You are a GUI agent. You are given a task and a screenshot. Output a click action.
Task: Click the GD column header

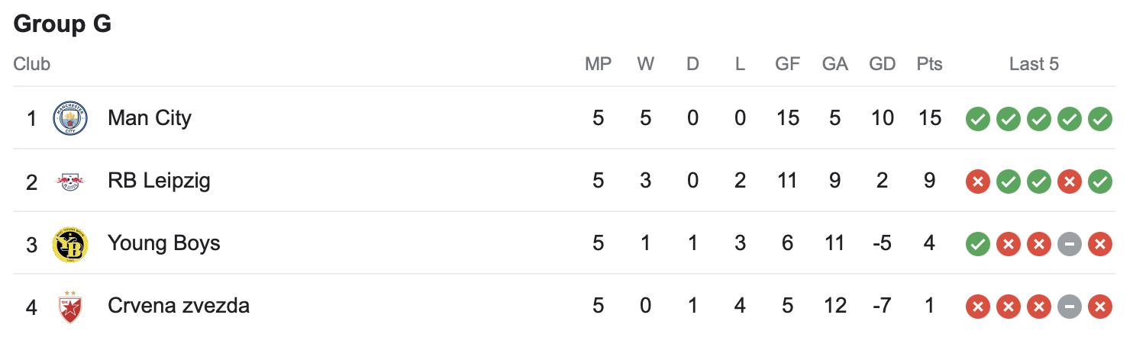(x=882, y=64)
